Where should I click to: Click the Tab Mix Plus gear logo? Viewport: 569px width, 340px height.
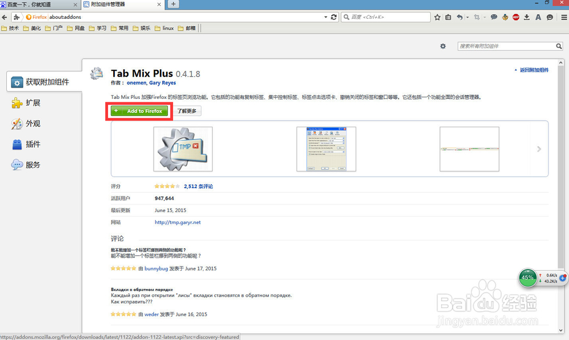[97, 73]
